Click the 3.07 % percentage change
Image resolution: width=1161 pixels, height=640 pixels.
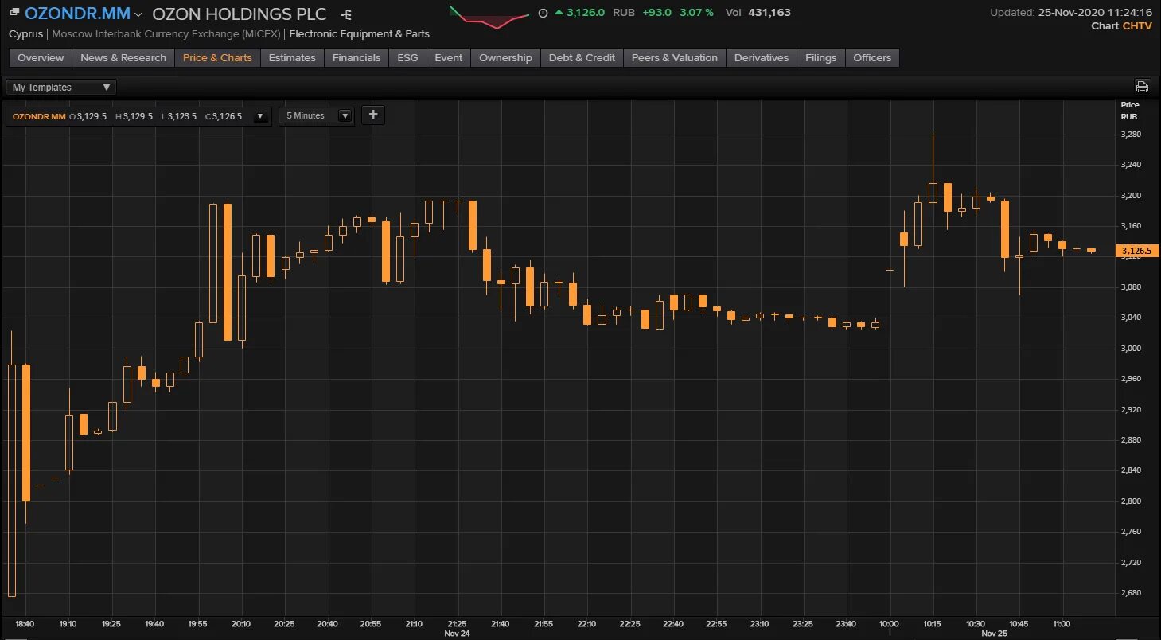[x=696, y=13]
